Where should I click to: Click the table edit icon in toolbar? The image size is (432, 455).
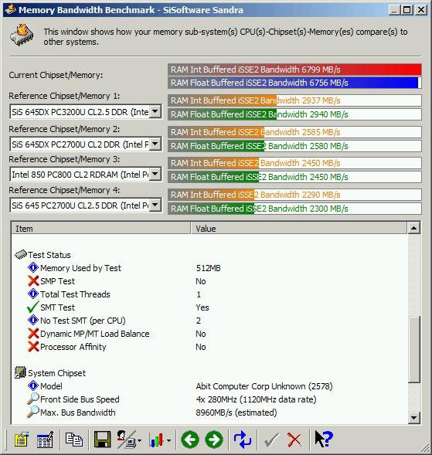(x=46, y=440)
